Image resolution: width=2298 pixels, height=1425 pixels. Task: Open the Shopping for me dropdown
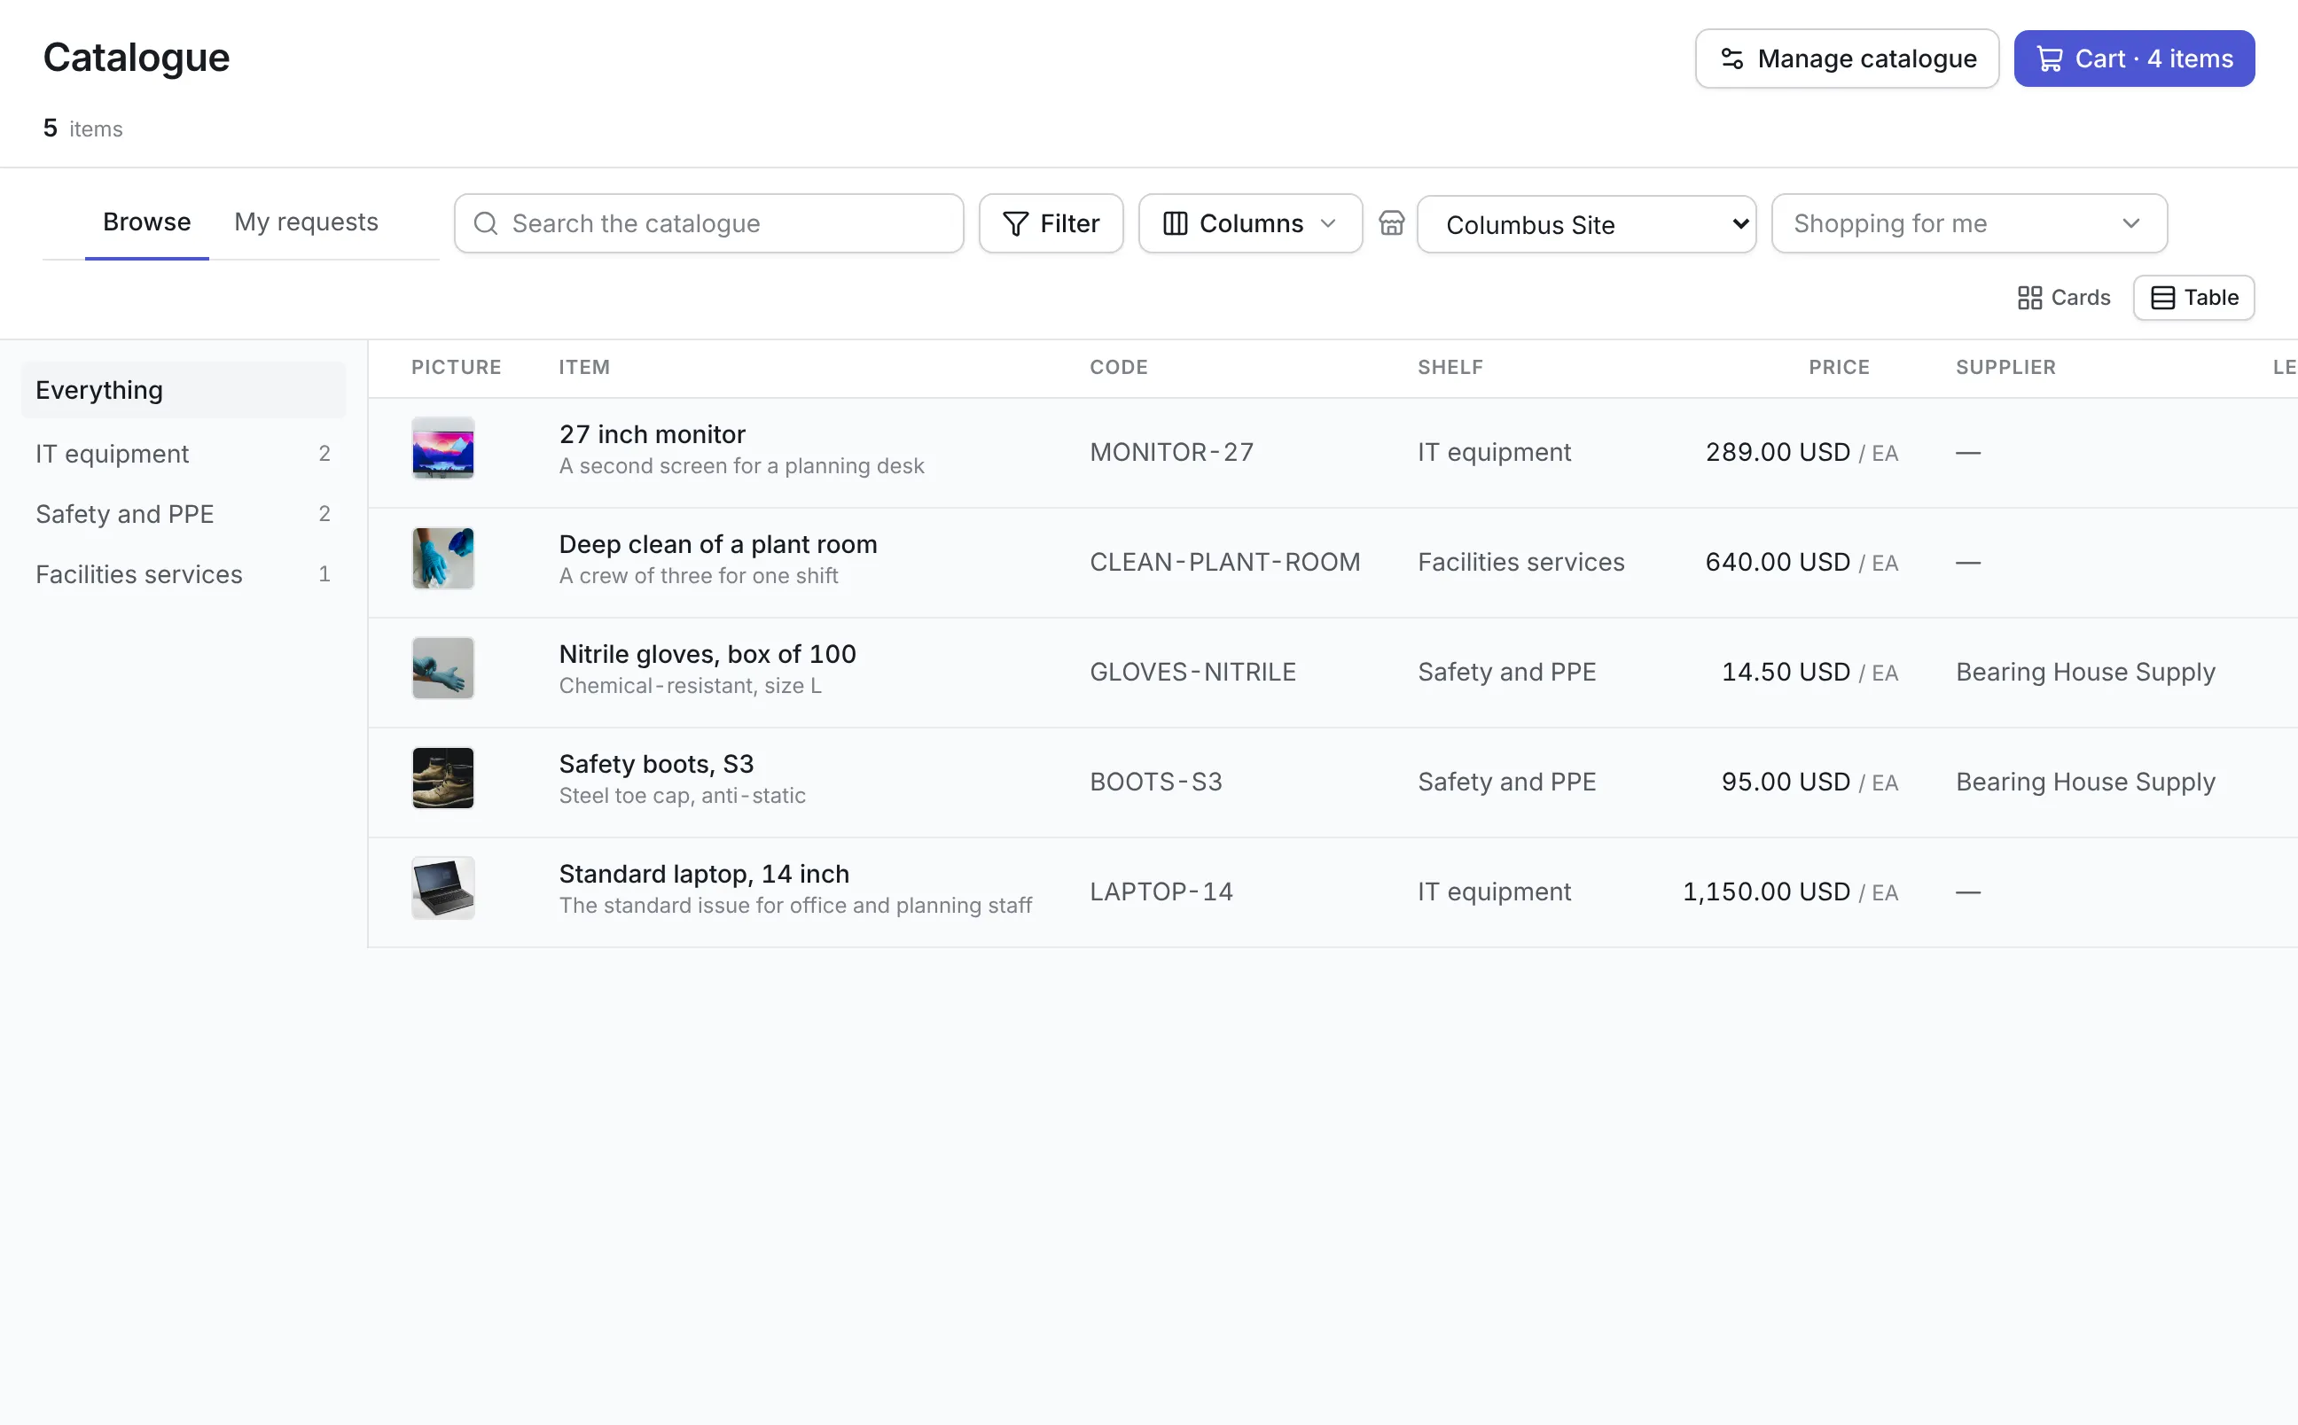coord(1969,223)
